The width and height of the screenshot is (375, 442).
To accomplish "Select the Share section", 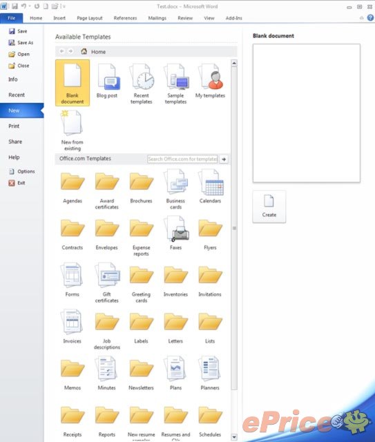I will 15,142.
